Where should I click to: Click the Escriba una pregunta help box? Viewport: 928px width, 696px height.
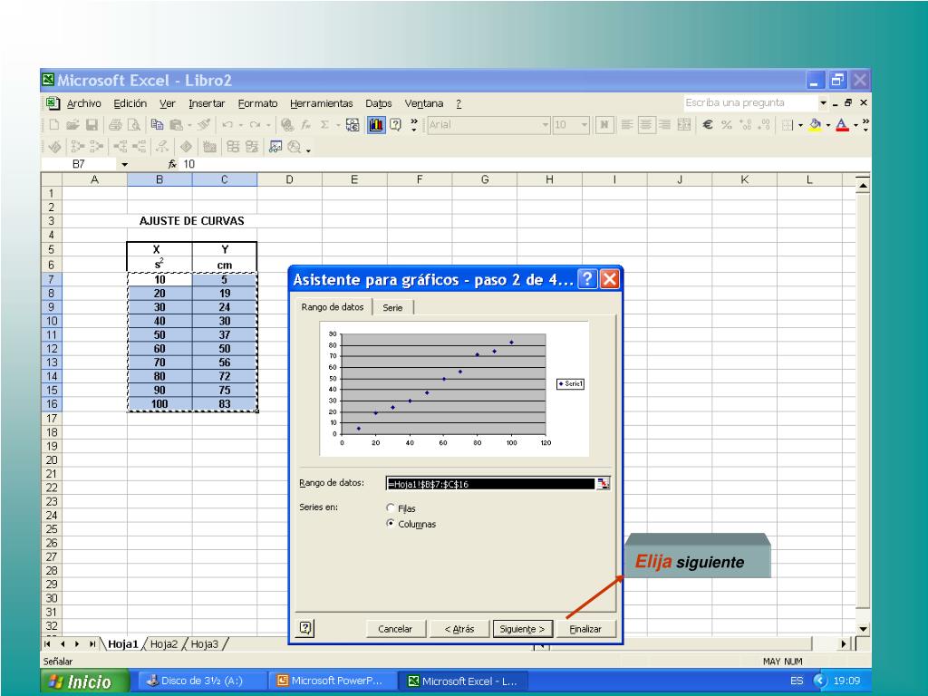click(x=751, y=103)
